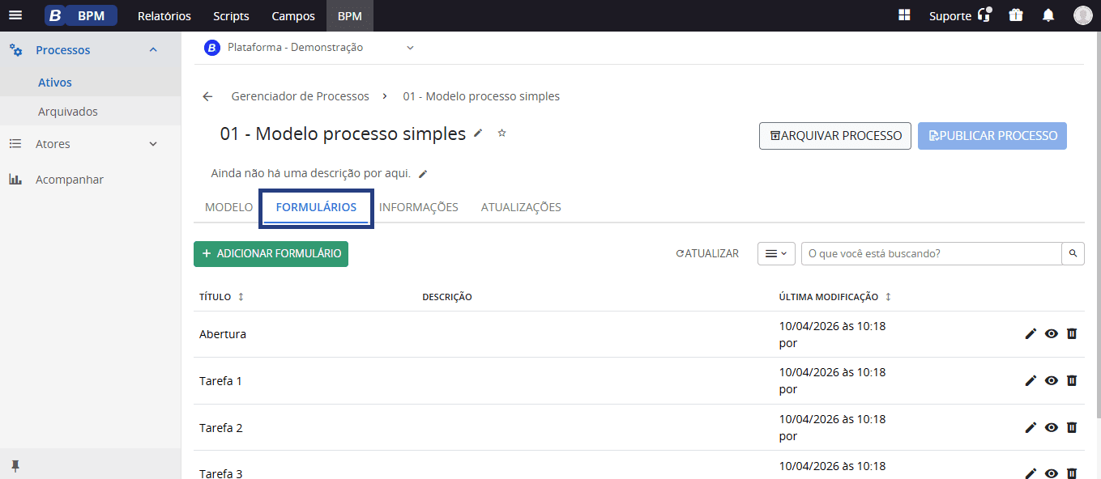The image size is (1101, 479).
Task: Edit the Tarefa 1 form
Action: 1031,380
